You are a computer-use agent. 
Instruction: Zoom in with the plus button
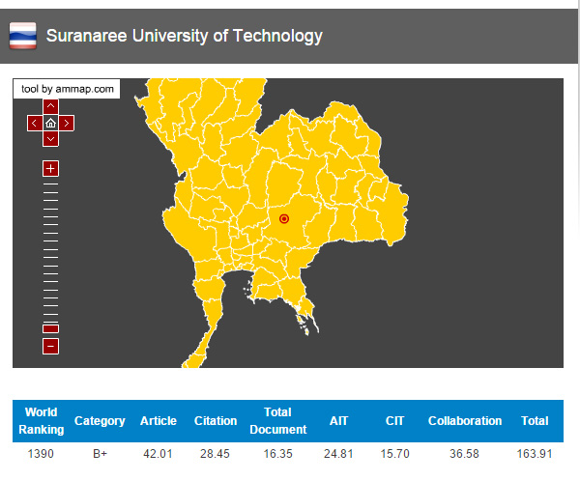[50, 169]
